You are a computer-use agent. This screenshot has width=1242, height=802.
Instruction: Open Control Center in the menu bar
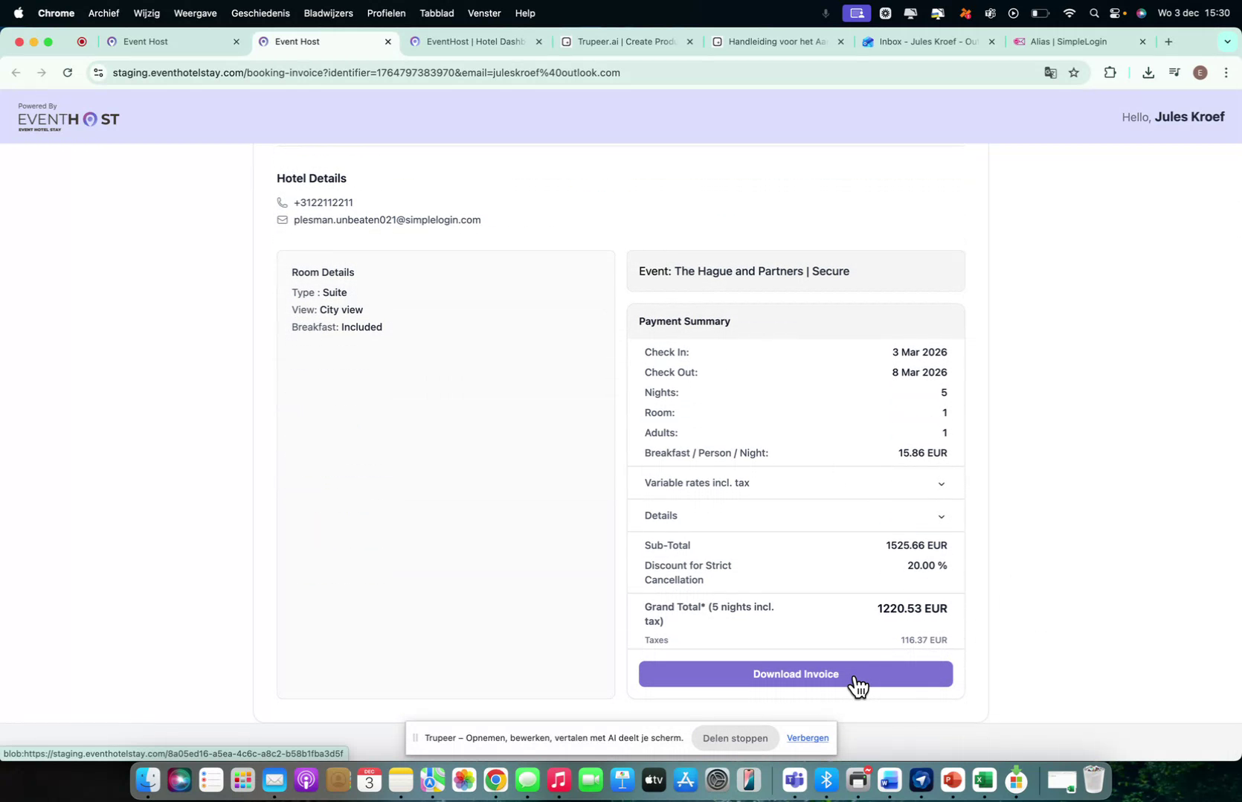pos(1116,13)
